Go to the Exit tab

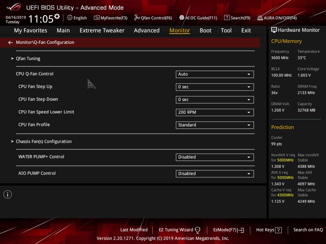click(246, 30)
